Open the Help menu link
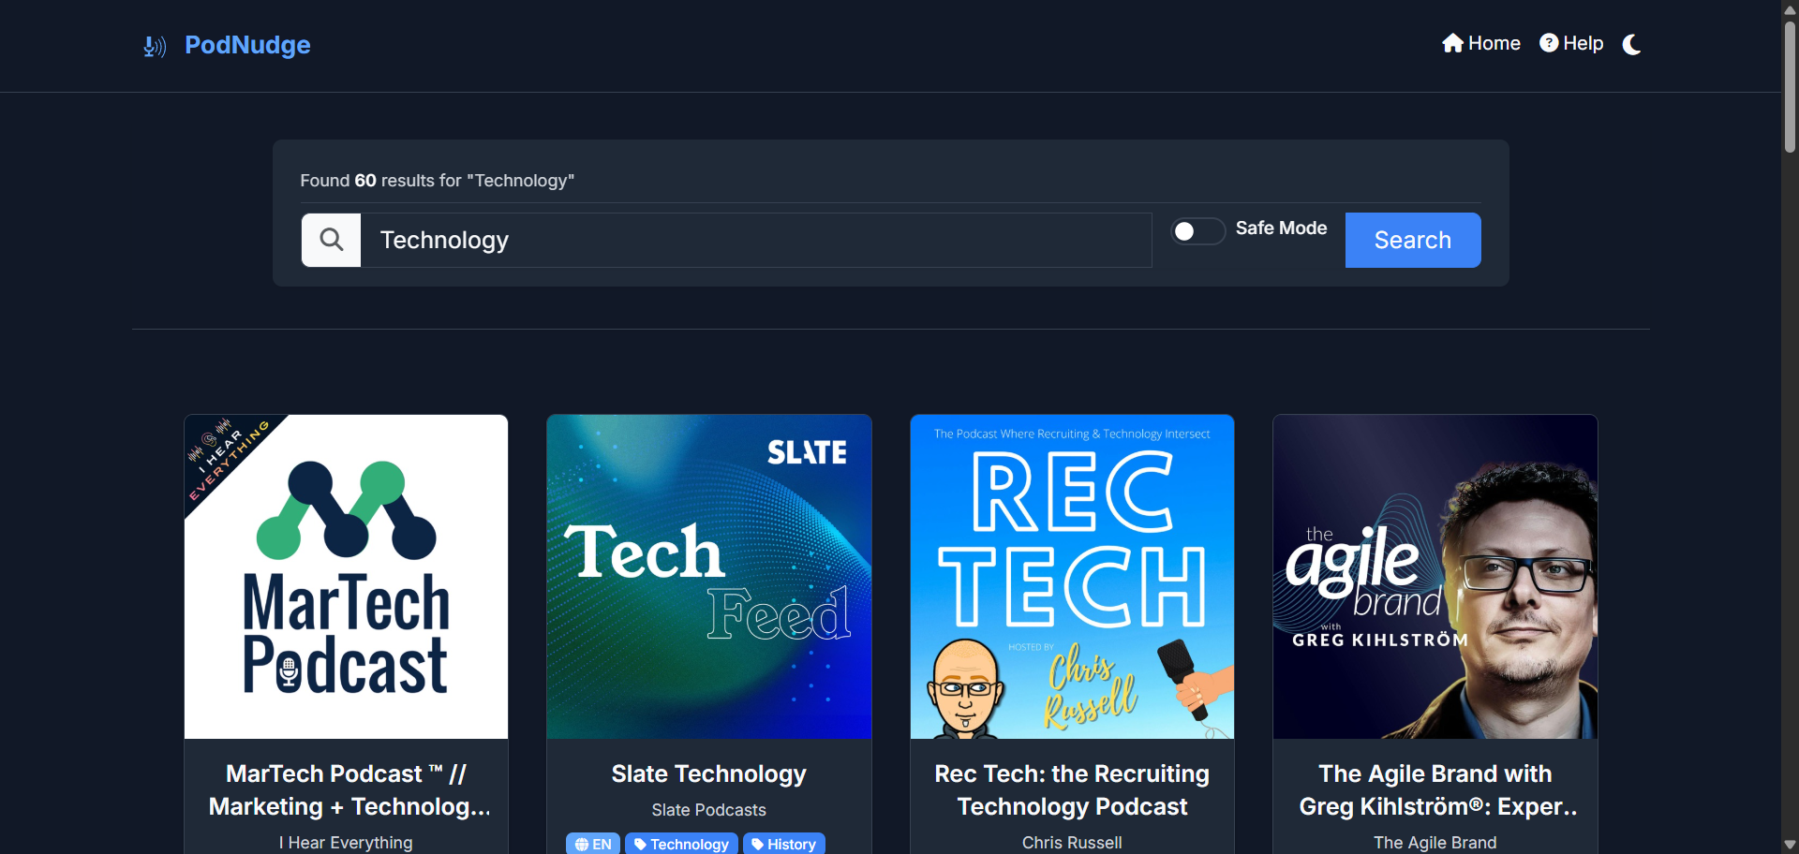Viewport: 1799px width, 854px height. [x=1583, y=43]
